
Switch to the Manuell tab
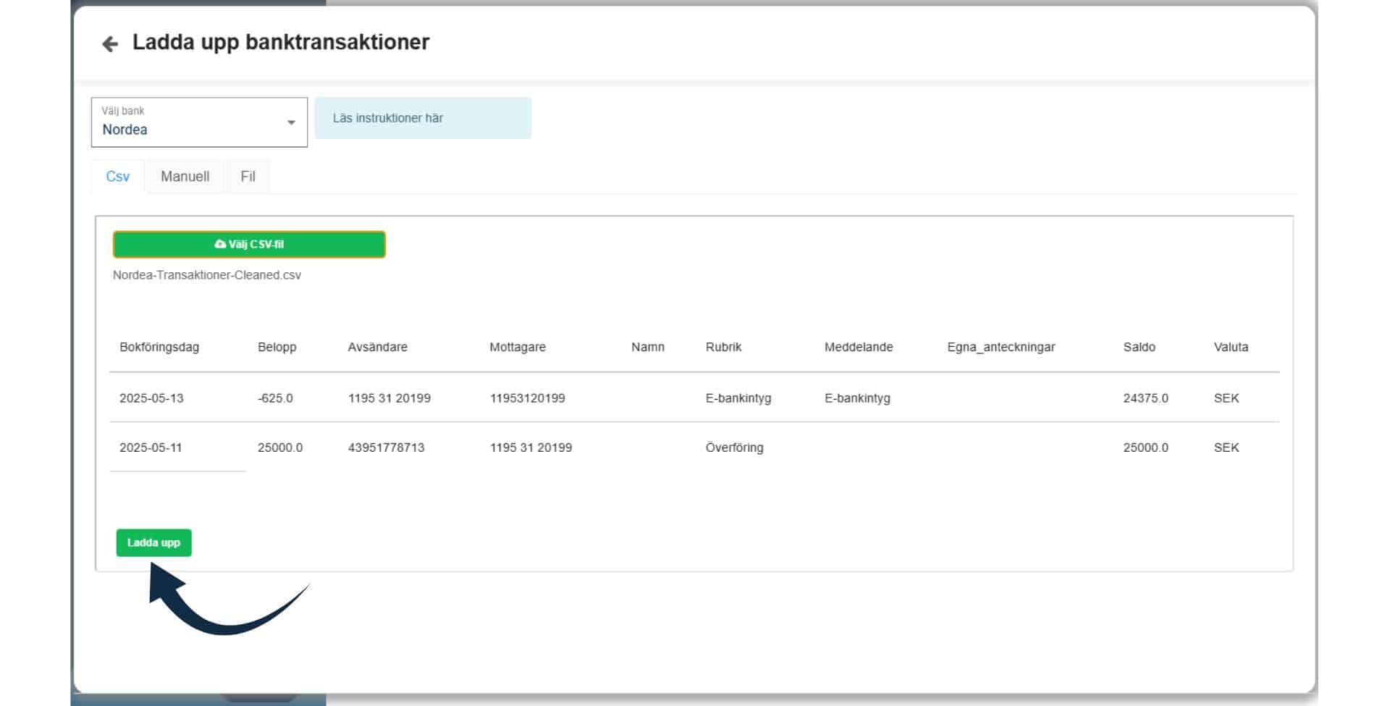(x=185, y=177)
